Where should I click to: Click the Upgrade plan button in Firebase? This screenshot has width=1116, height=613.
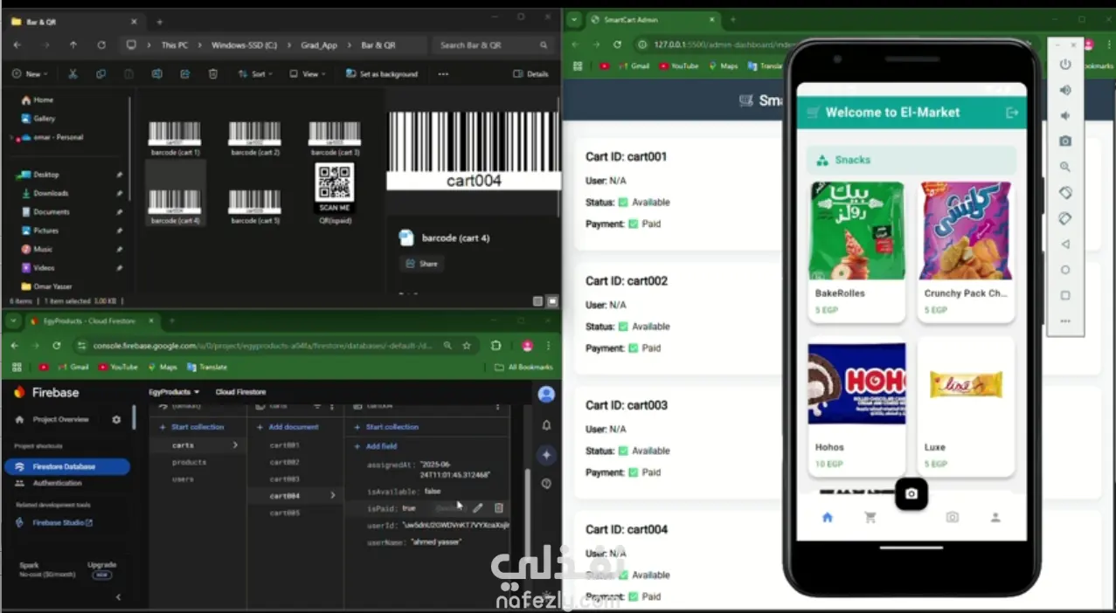coord(102,569)
